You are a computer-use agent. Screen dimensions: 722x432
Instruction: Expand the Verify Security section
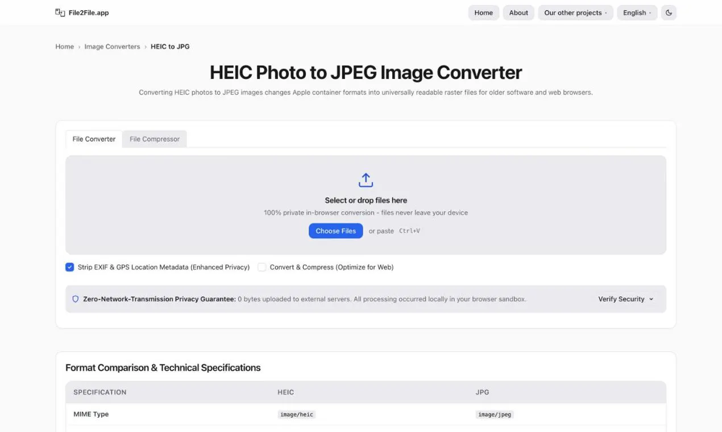point(625,299)
